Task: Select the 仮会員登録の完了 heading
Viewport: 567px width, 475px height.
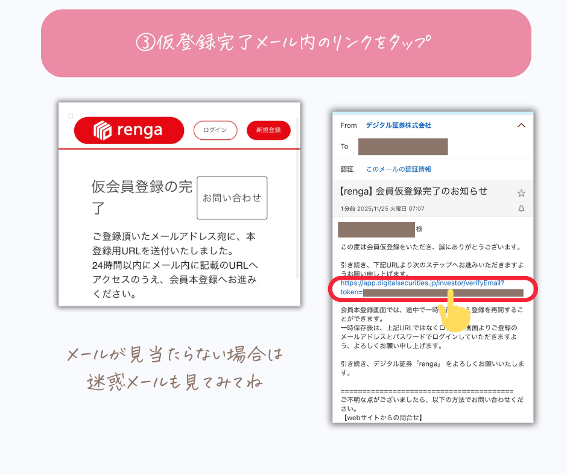Action: (x=142, y=197)
